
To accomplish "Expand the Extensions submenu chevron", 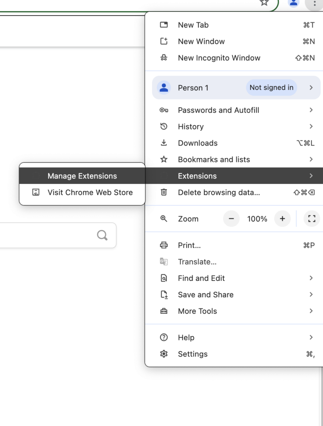I will pos(311,176).
